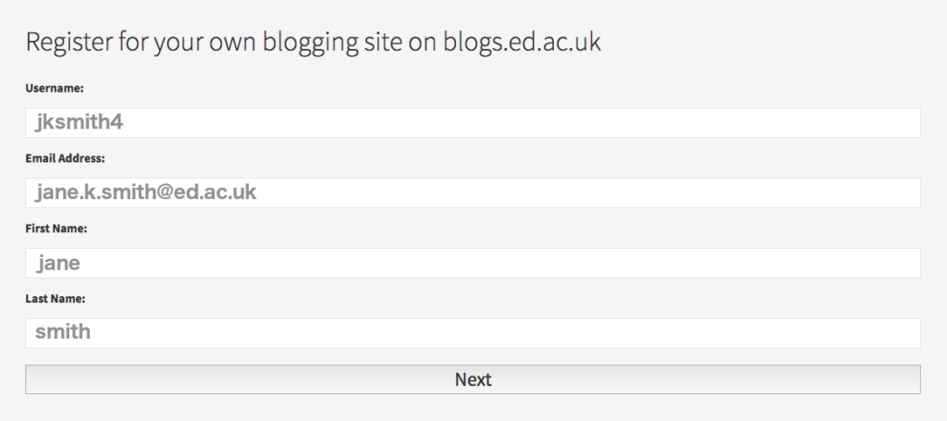Click into the Email Address field
Image resolution: width=947 pixels, height=421 pixels.
(x=473, y=193)
